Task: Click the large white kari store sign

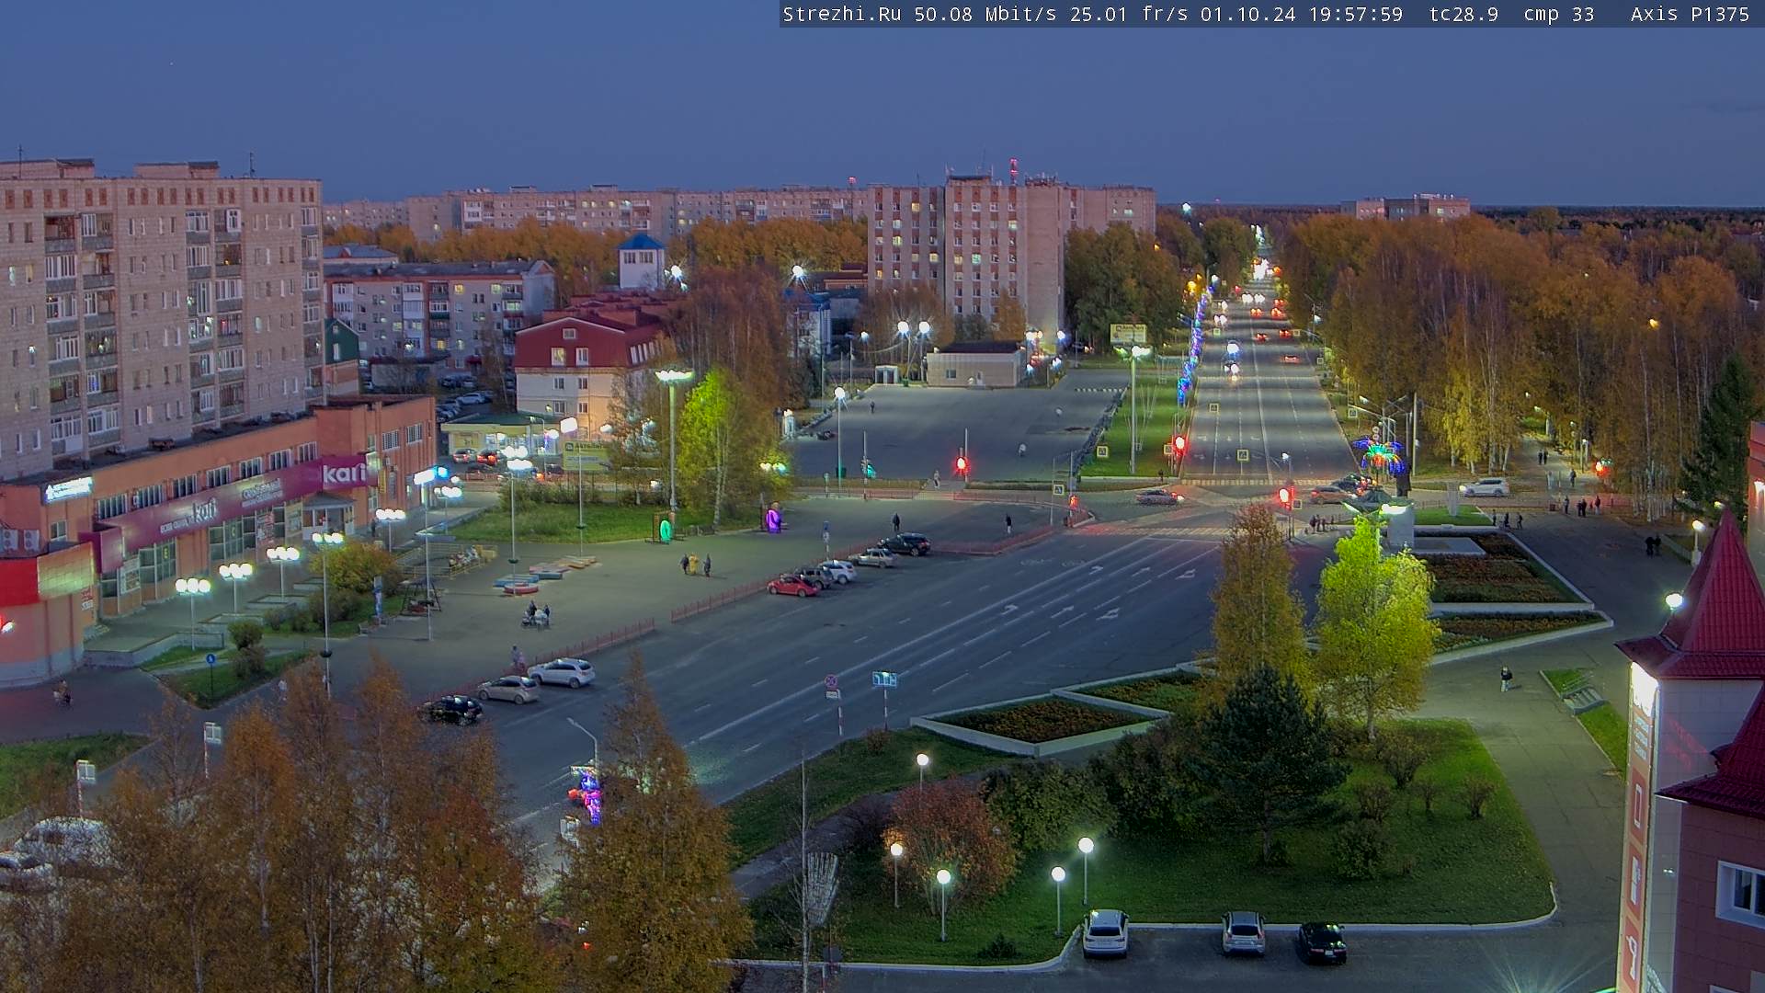Action: 345,474
